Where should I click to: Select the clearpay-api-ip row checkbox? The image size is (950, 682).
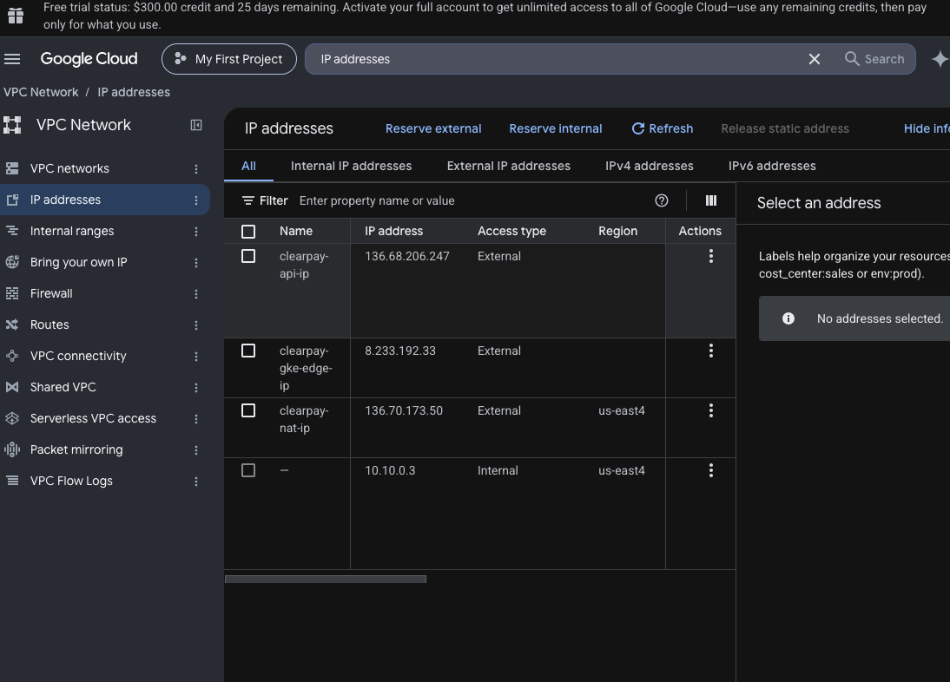[x=248, y=256]
